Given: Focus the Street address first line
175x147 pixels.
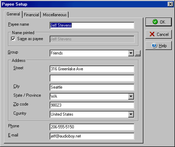Looking at the screenshot, I should coord(92,69).
